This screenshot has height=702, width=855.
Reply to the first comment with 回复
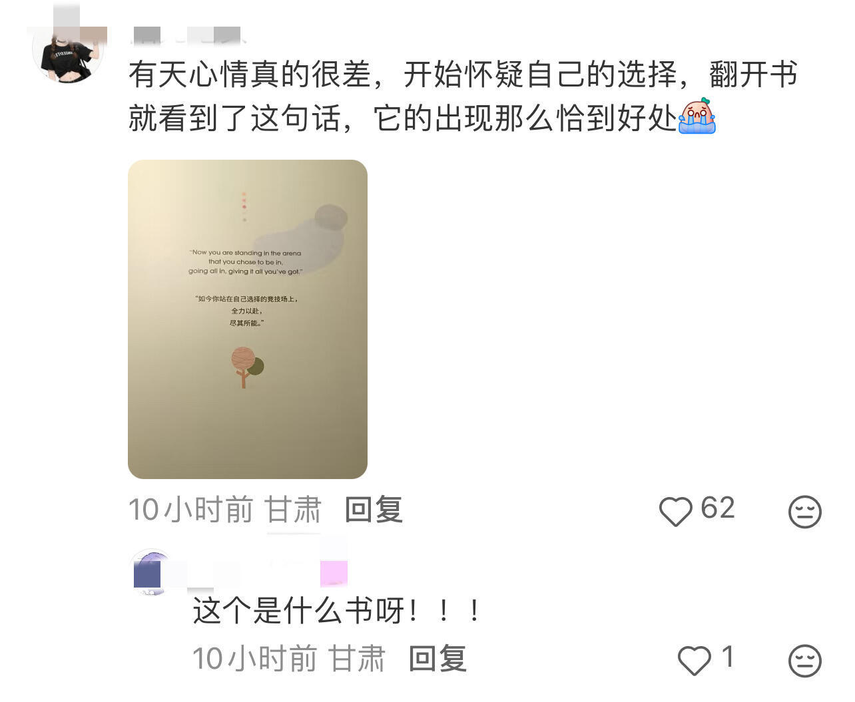click(x=374, y=510)
